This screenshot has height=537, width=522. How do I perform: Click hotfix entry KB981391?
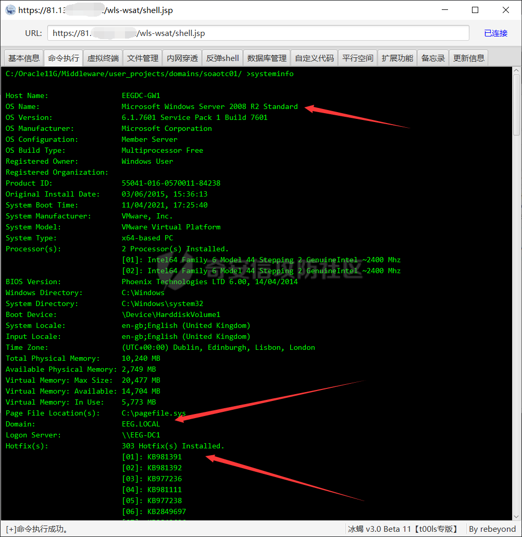152,457
